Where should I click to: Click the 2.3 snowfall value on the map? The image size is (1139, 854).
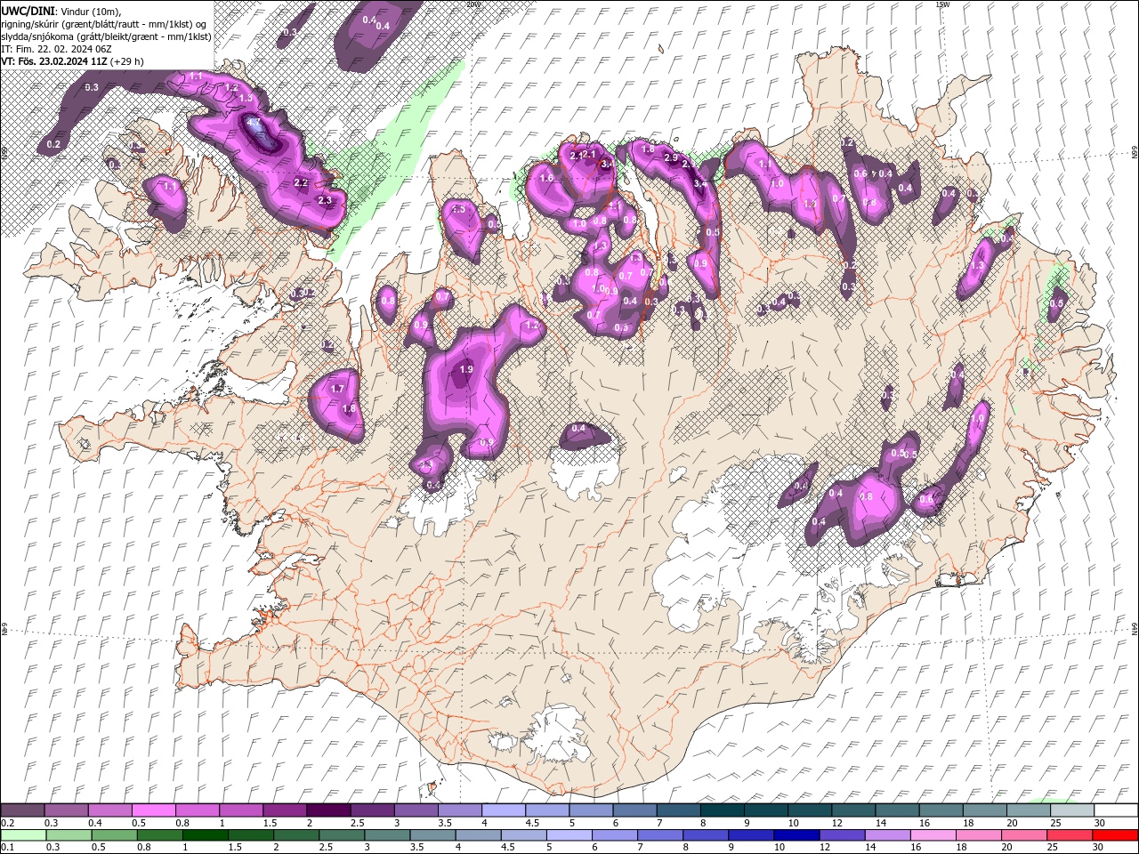point(325,201)
